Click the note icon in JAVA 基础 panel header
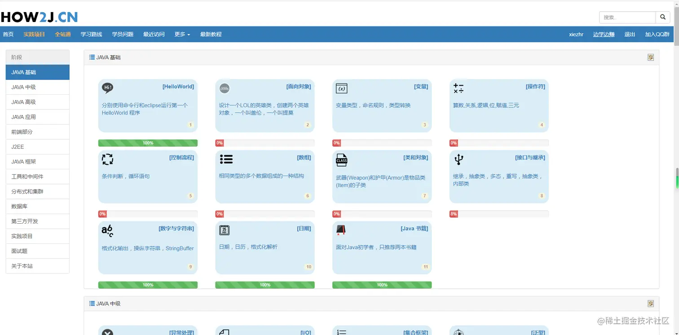 (651, 57)
